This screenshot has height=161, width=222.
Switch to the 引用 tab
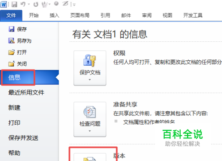point(105,16)
